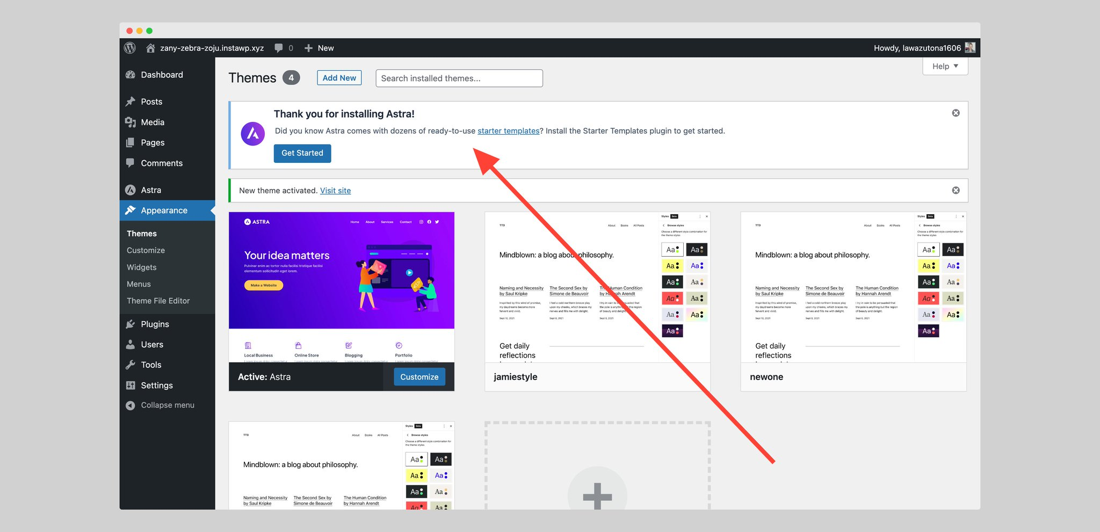Viewport: 1100px width, 532px height.
Task: Switch to the Widgets menu under Appearance
Action: tap(141, 267)
